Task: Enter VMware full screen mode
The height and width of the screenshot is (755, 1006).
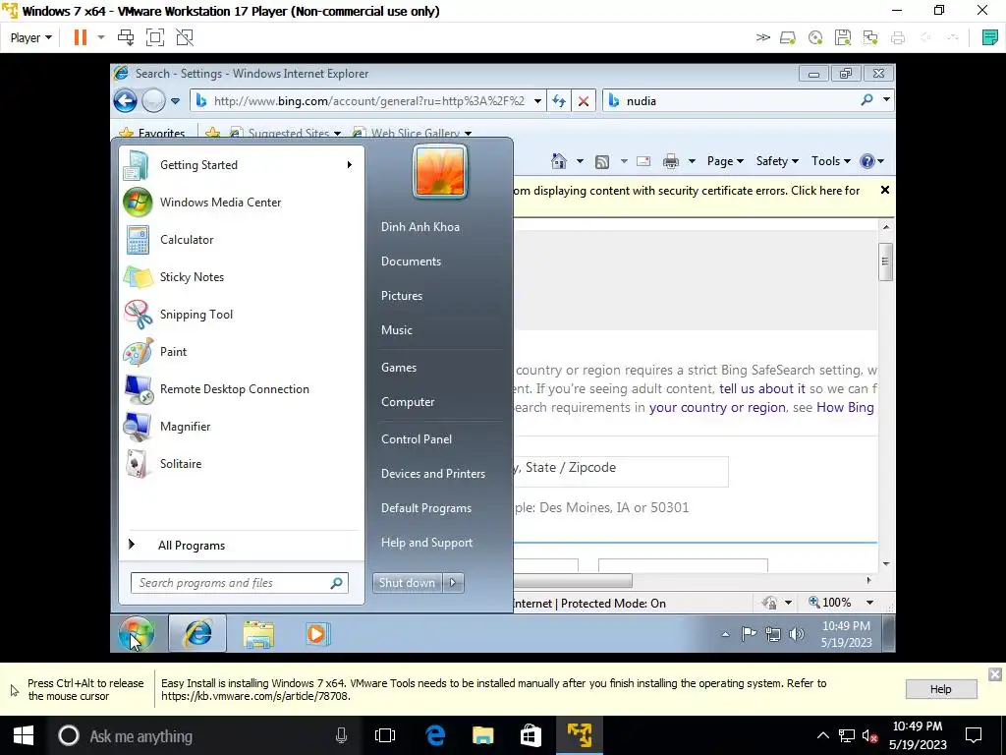Action: point(155,37)
